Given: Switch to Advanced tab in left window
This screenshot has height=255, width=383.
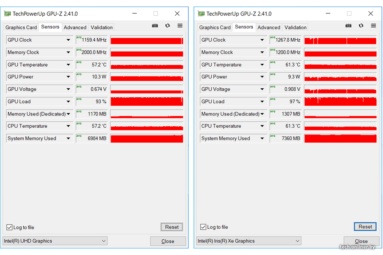Looking at the screenshot, I should point(75,27).
